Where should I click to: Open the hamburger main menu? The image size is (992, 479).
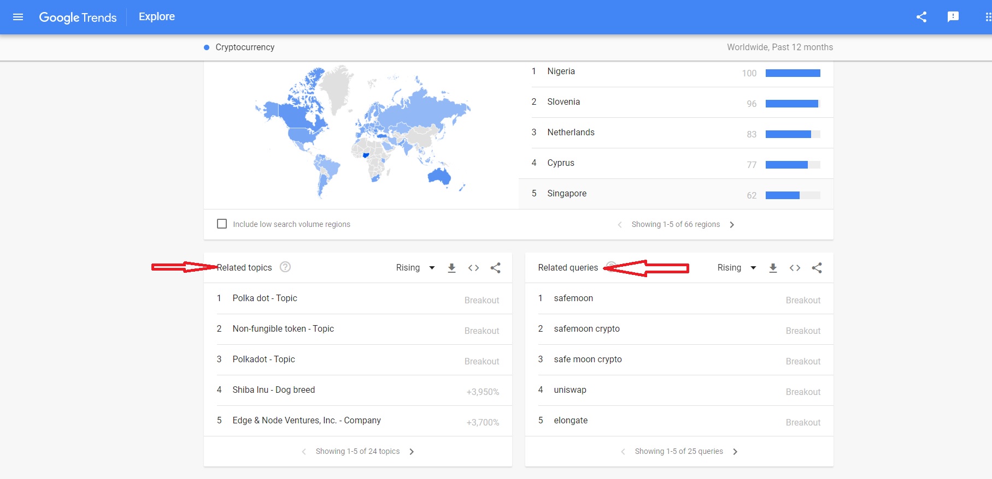click(18, 17)
